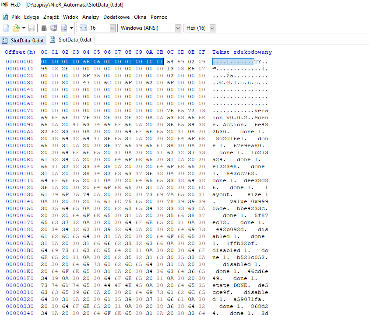Expand the recent files arrow beside the Open icon
Image resolution: width=369 pixels, height=315 pixels.
click(x=24, y=28)
